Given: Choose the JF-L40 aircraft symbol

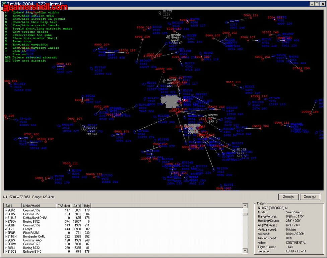Looking at the screenshot, I should pos(17,120).
